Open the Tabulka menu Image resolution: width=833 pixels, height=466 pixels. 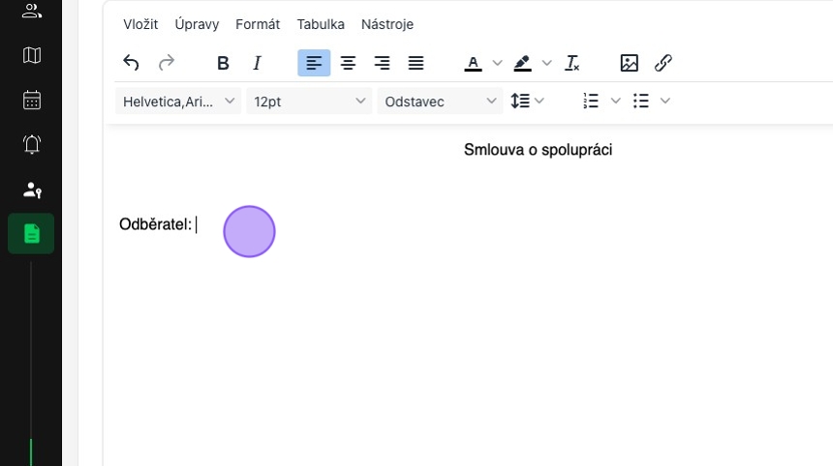321,24
